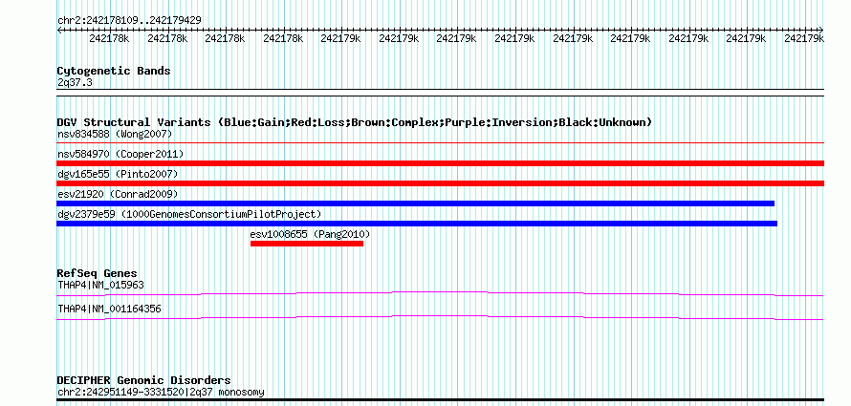Click the red dgv165e55 loss bar
851x406 pixels.
click(440, 183)
